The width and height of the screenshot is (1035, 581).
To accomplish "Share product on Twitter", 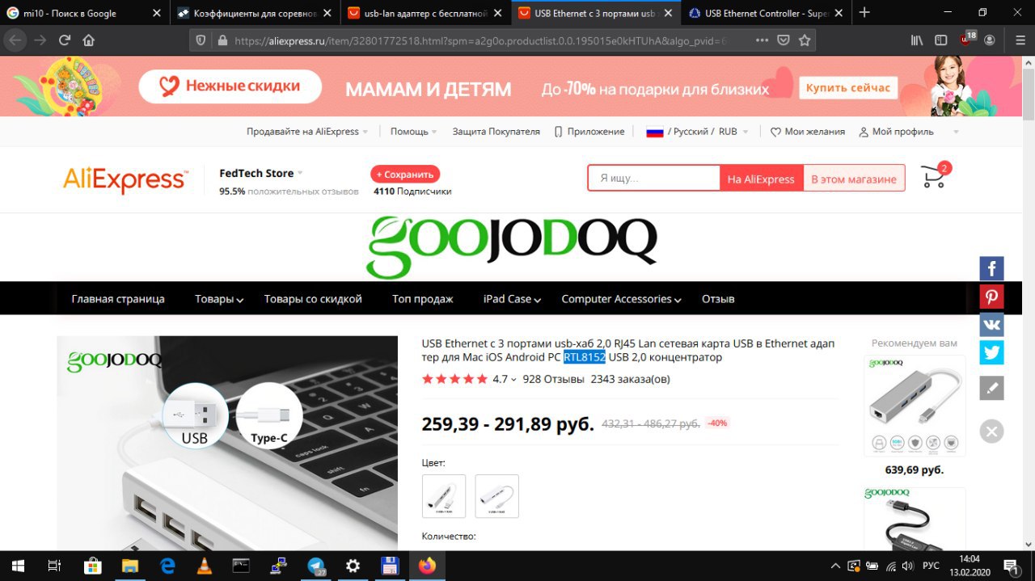I will 992,353.
